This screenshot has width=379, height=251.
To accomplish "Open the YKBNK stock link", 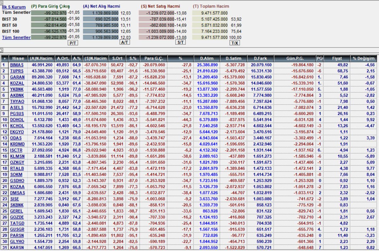I will (17, 89).
